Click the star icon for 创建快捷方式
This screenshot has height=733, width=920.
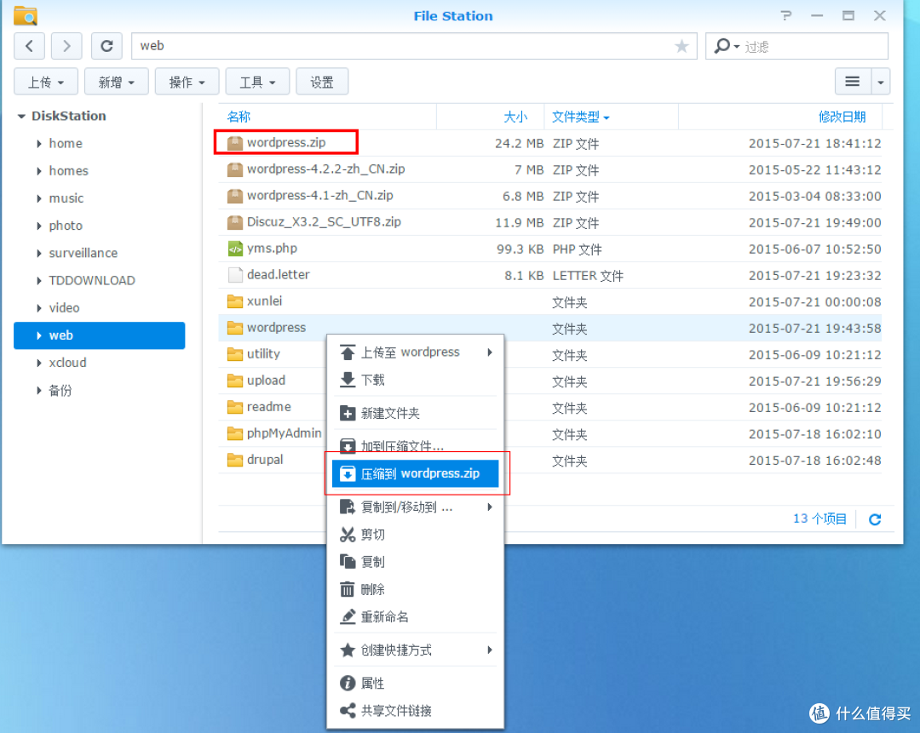click(348, 650)
